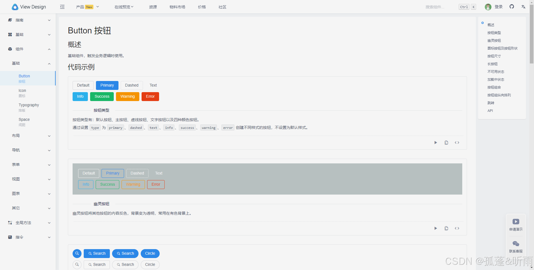Click the 搜索组件 search input field
This screenshot has width=534, height=270.
click(439, 7)
